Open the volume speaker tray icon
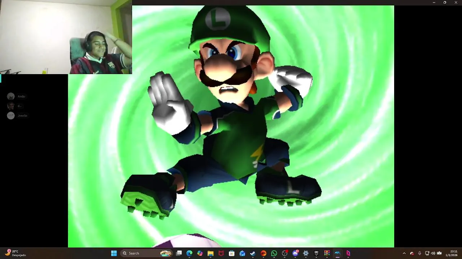Screen dimensions: 462x259 [433, 253]
